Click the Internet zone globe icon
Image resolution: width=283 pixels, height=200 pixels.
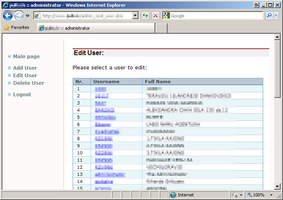click(173, 195)
